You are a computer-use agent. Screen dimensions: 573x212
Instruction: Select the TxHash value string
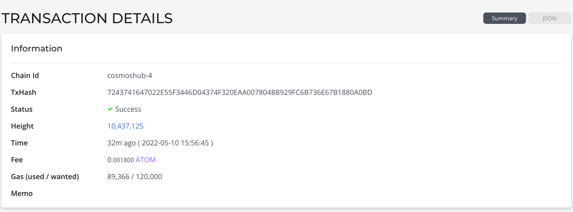click(x=240, y=92)
